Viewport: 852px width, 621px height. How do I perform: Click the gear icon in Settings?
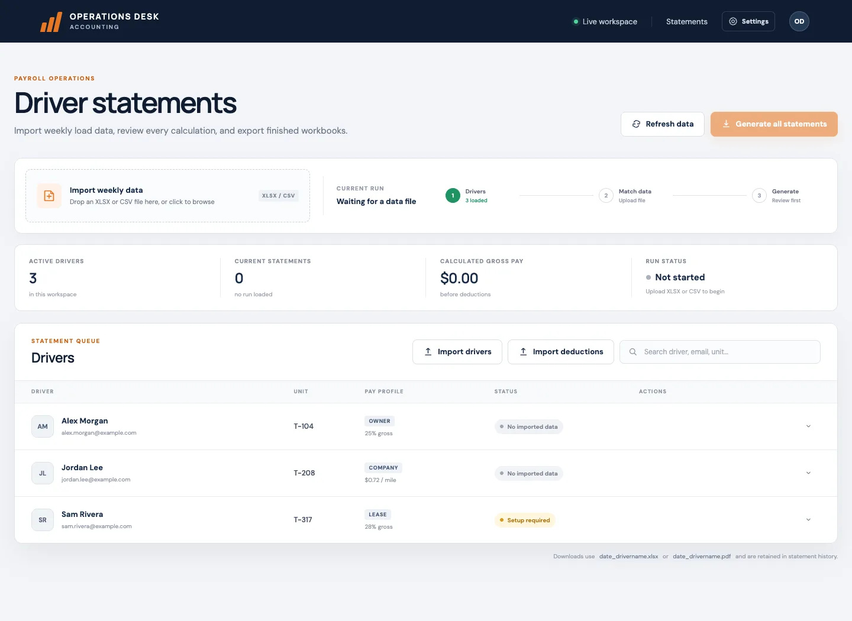[733, 21]
